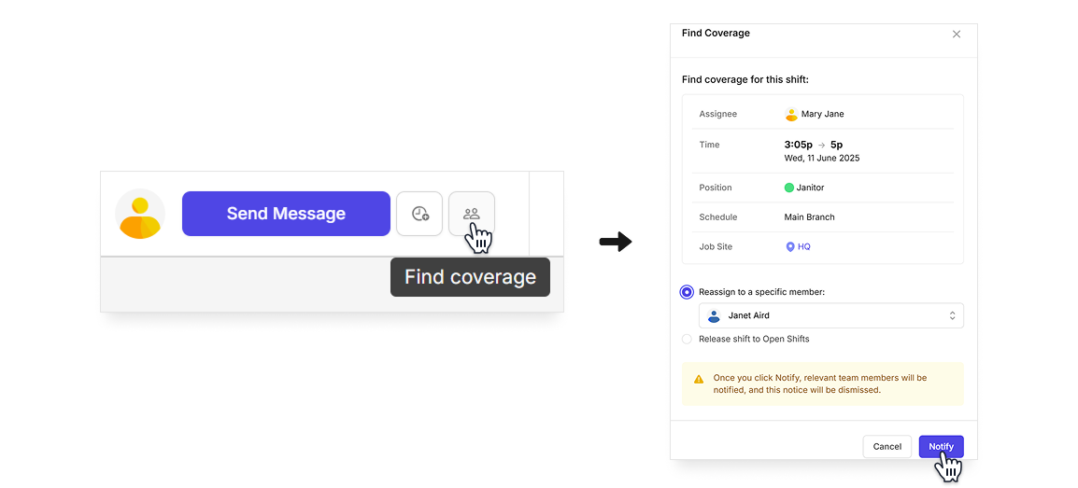
Task: Open the Janet Aird member dropdown
Action: (x=831, y=315)
